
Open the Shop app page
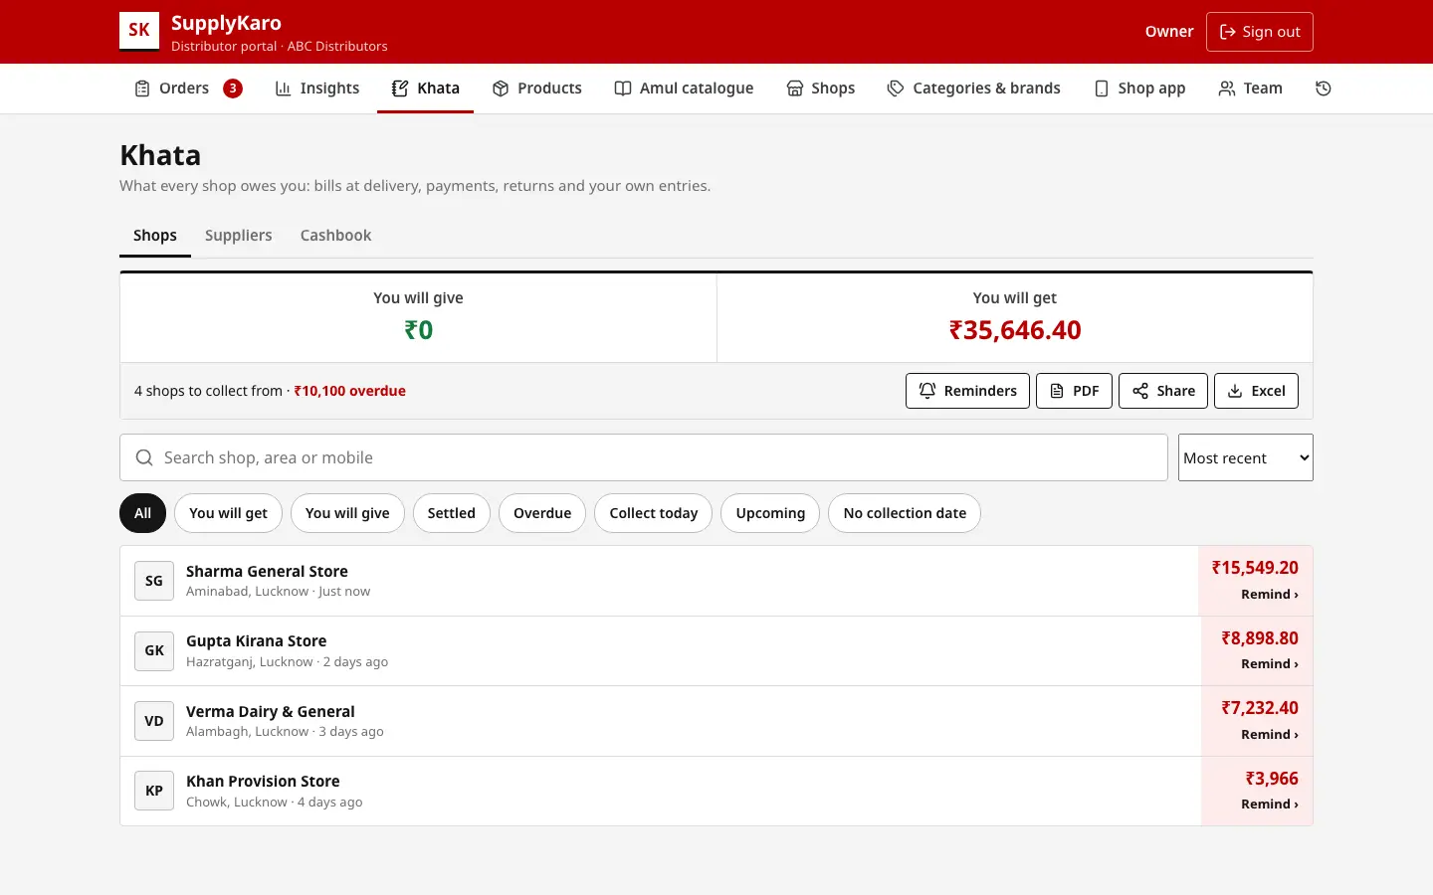click(1139, 89)
